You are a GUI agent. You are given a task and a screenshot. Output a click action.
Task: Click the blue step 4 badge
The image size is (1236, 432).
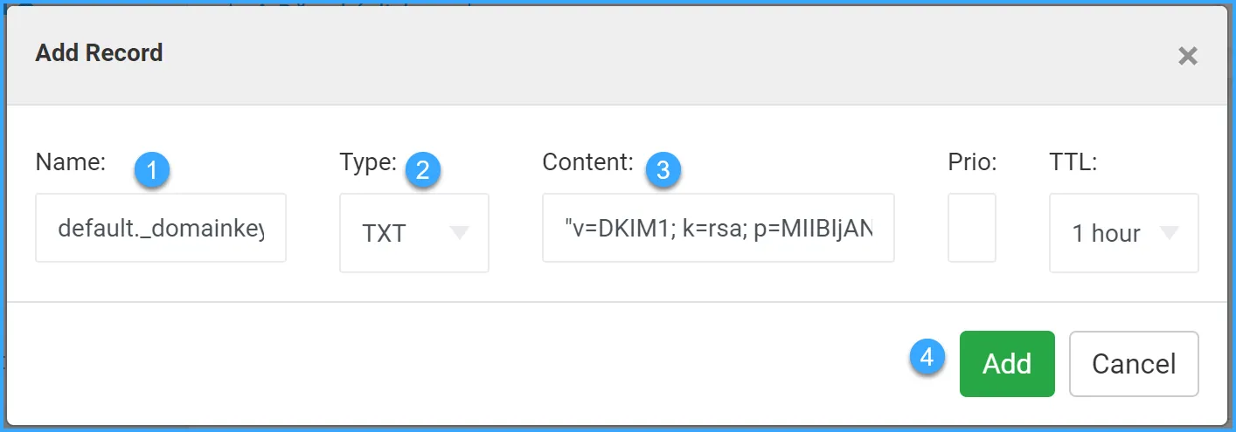coord(927,357)
